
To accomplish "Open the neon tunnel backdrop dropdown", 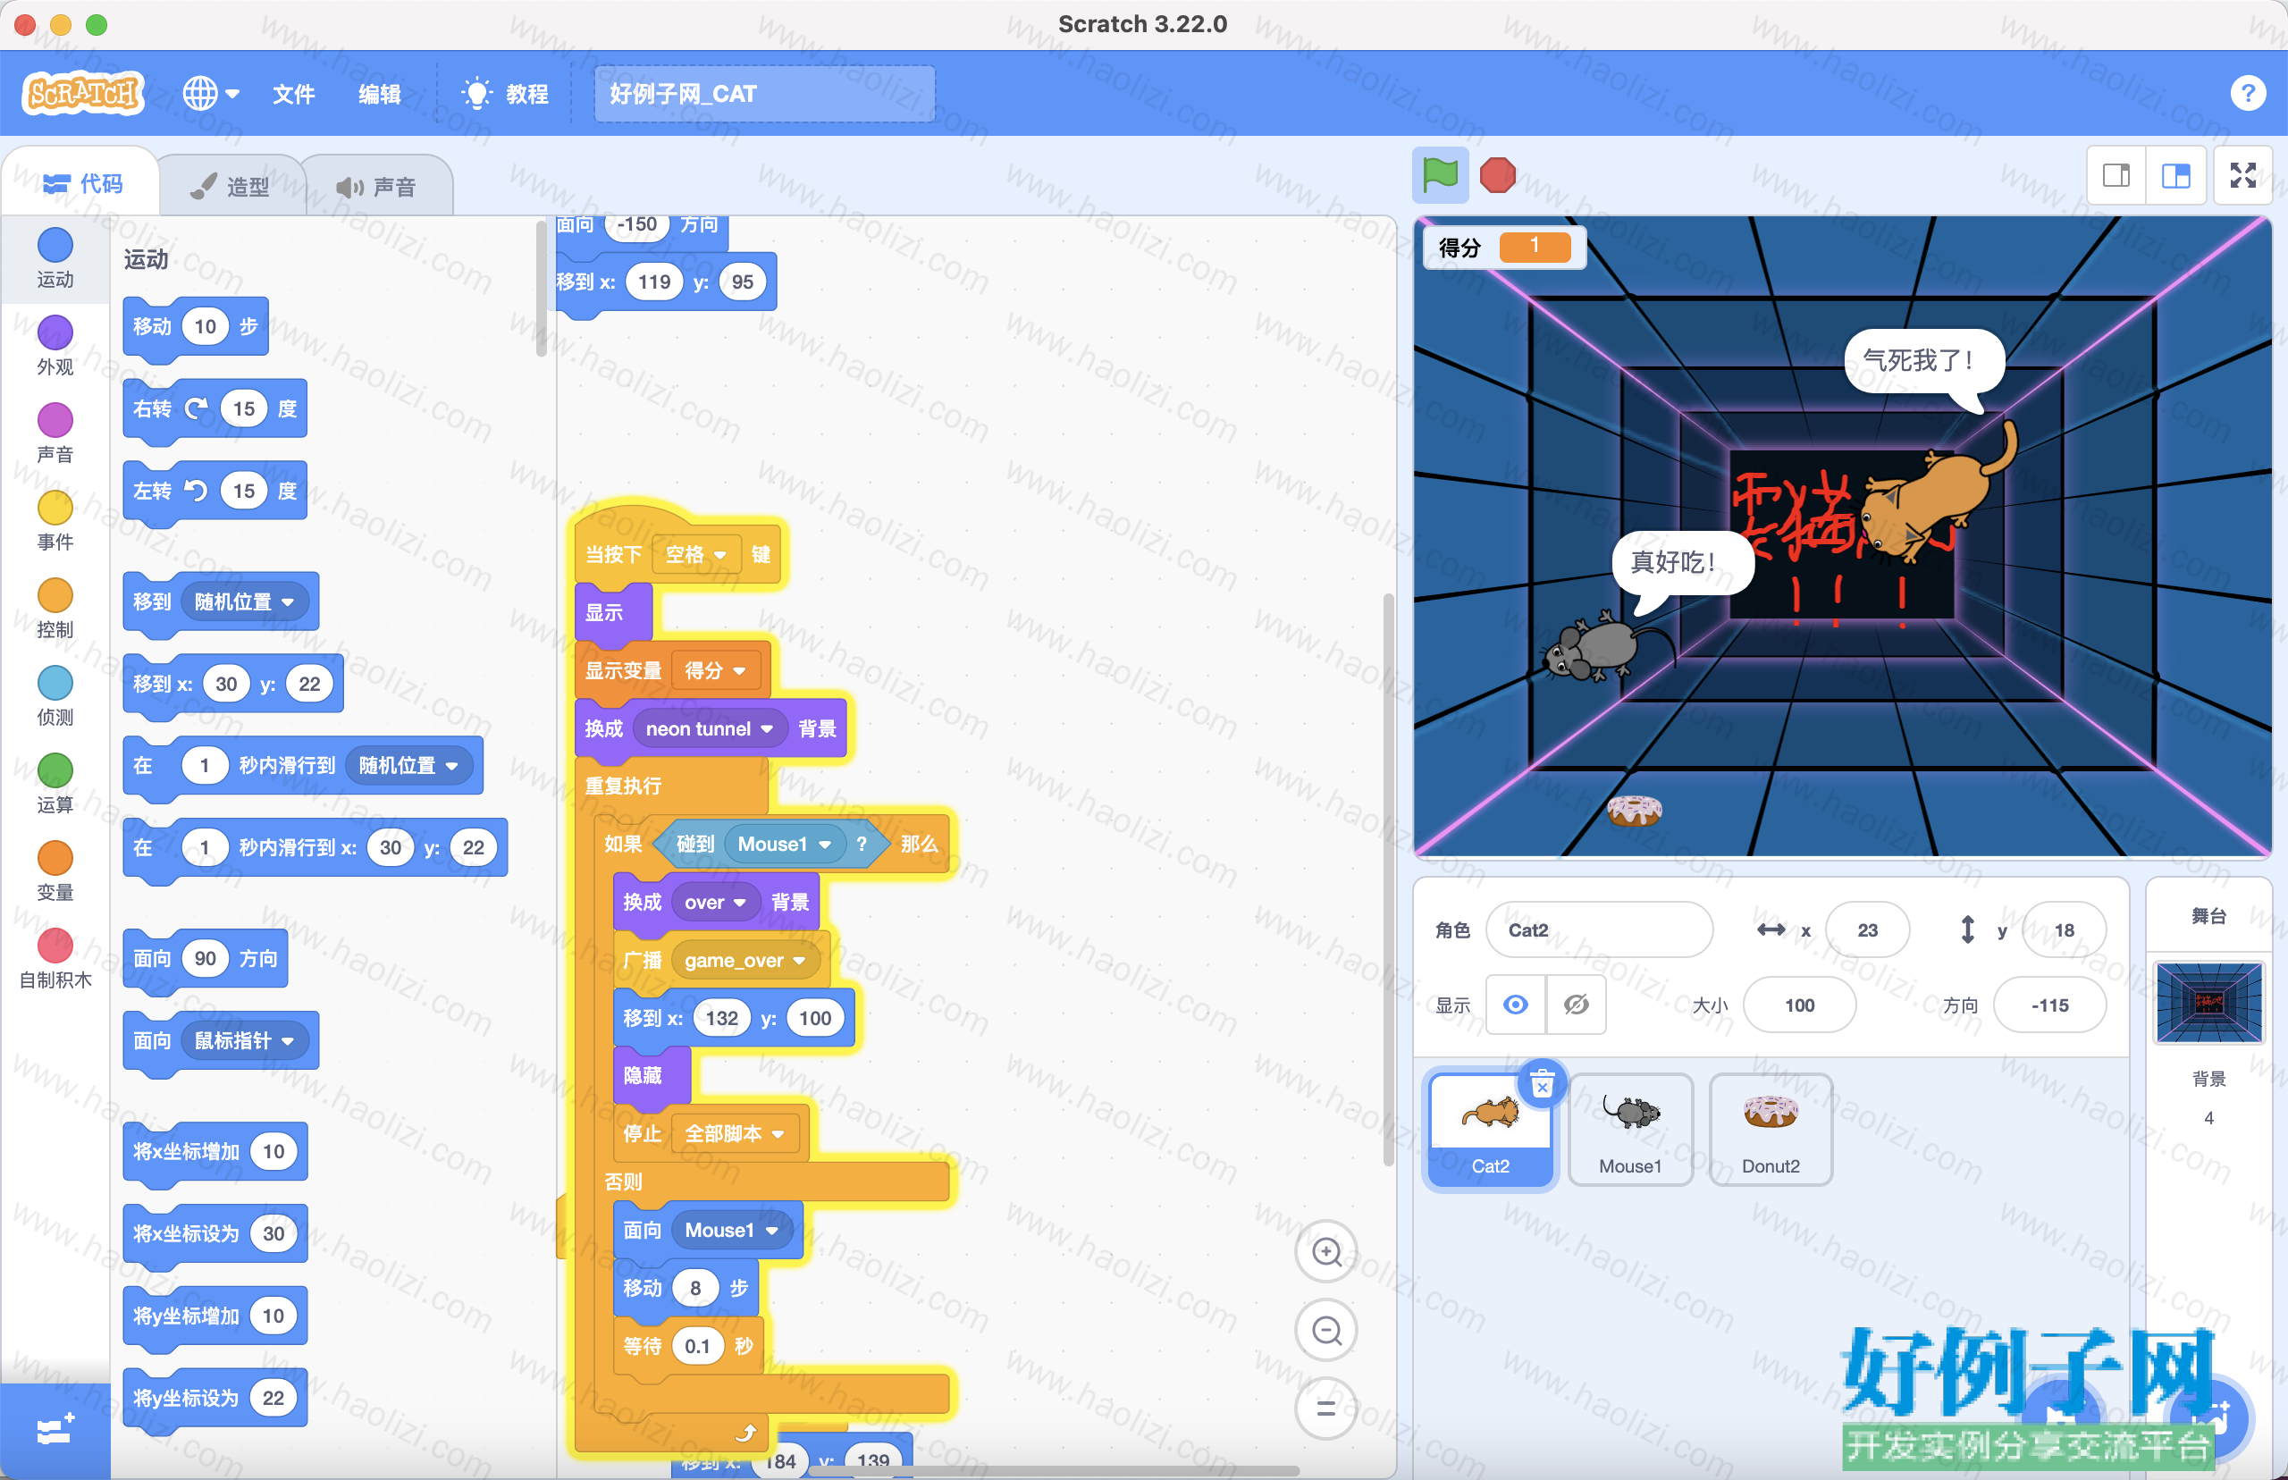I will pos(709,728).
